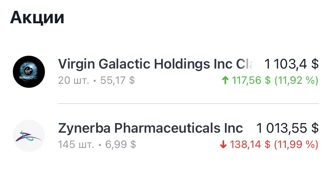Click the 20 шт. quantity label
Screen dimensions: 332x190
click(73, 81)
